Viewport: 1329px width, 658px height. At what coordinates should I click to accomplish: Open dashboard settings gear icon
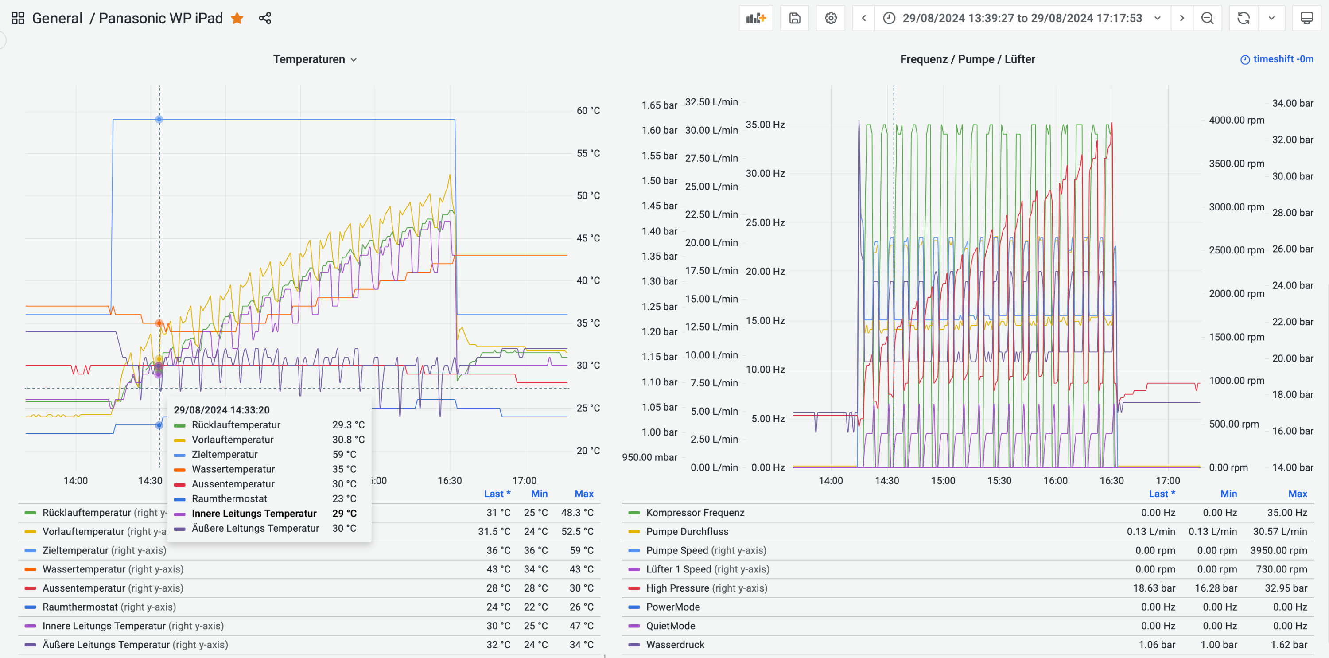coord(831,18)
